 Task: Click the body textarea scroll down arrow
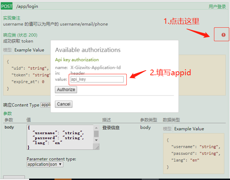pos(96,140)
